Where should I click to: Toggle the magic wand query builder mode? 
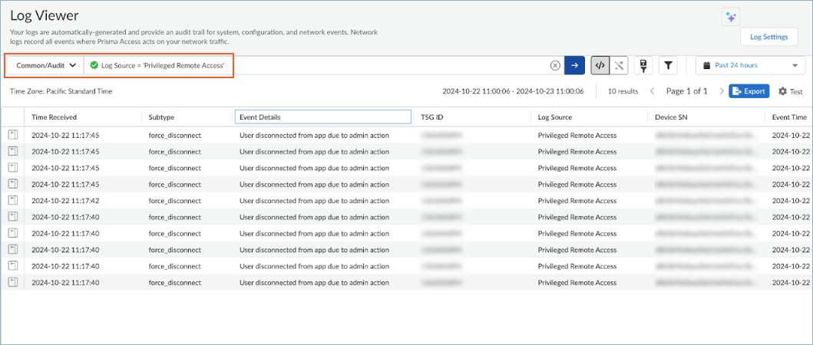(619, 66)
